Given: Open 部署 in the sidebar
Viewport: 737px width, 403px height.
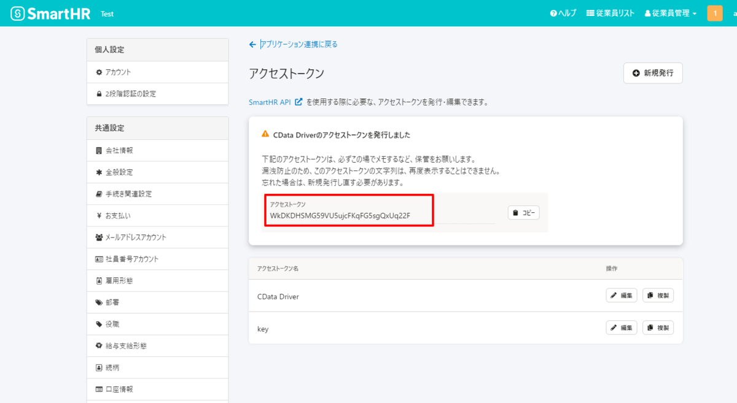Looking at the screenshot, I should point(158,302).
